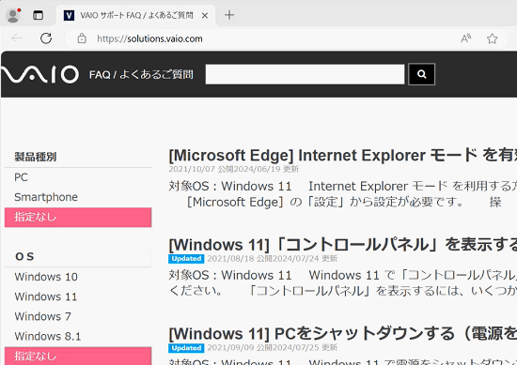Select 指定なし under 製品種別
The width and height of the screenshot is (517, 365).
point(78,218)
